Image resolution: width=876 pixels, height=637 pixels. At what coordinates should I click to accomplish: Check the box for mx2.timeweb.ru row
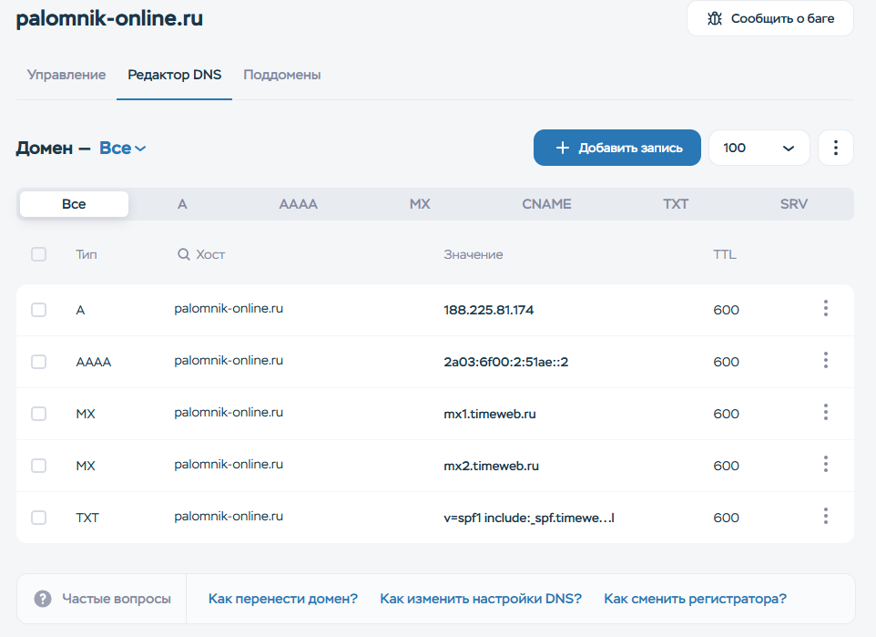click(38, 466)
